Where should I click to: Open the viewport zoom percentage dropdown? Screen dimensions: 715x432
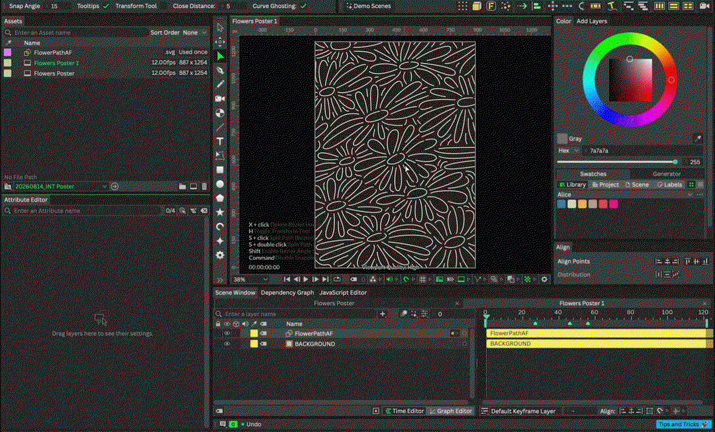[250, 279]
